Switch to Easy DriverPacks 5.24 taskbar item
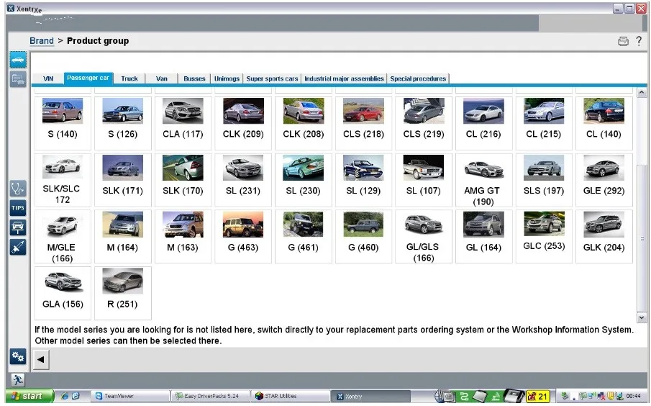This screenshot has width=651, height=406. 211,396
